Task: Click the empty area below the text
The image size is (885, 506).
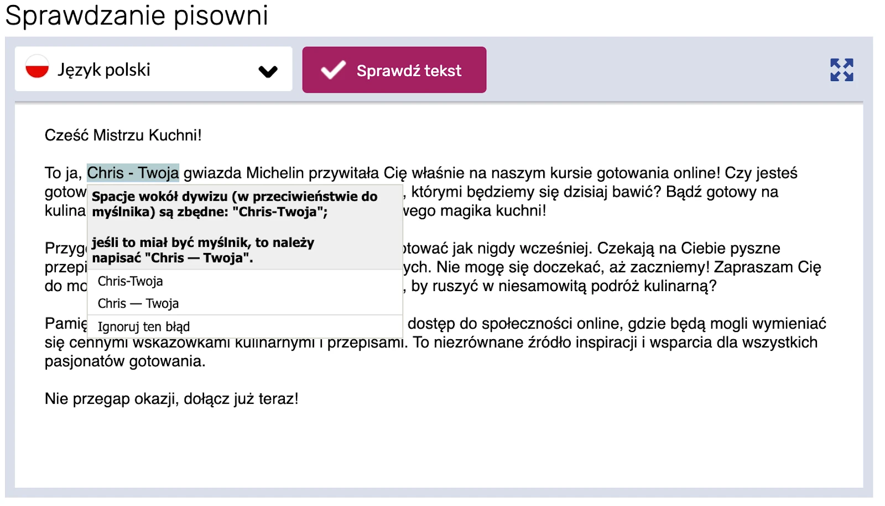Action: pos(437,447)
